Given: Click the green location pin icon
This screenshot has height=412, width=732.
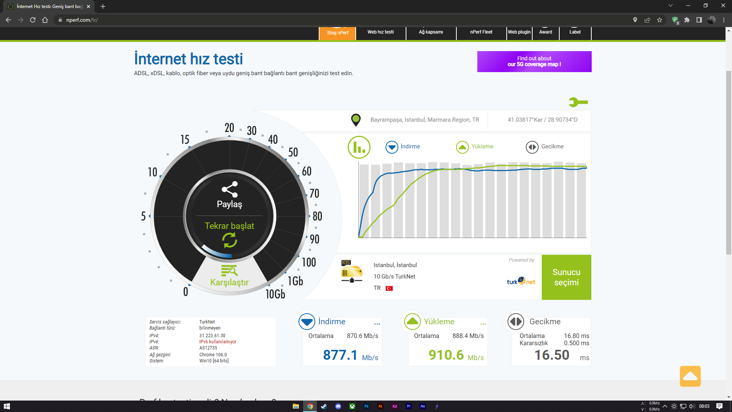Looking at the screenshot, I should pyautogui.click(x=356, y=120).
